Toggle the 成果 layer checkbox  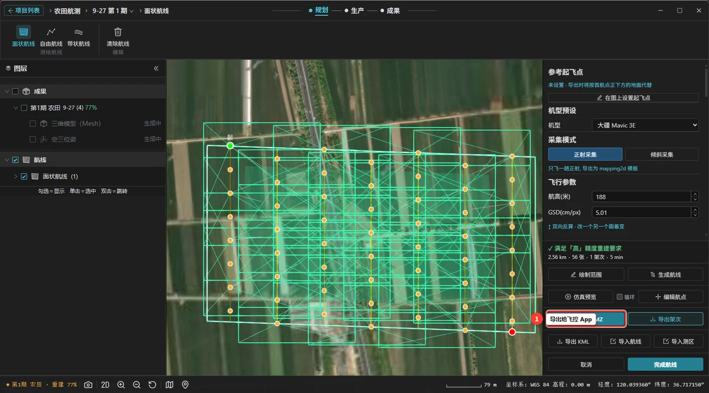pos(15,91)
